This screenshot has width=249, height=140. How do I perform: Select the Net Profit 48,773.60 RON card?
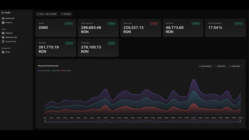pos(183,28)
